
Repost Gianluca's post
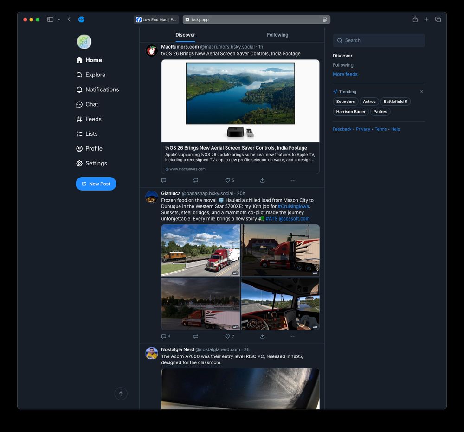point(196,337)
